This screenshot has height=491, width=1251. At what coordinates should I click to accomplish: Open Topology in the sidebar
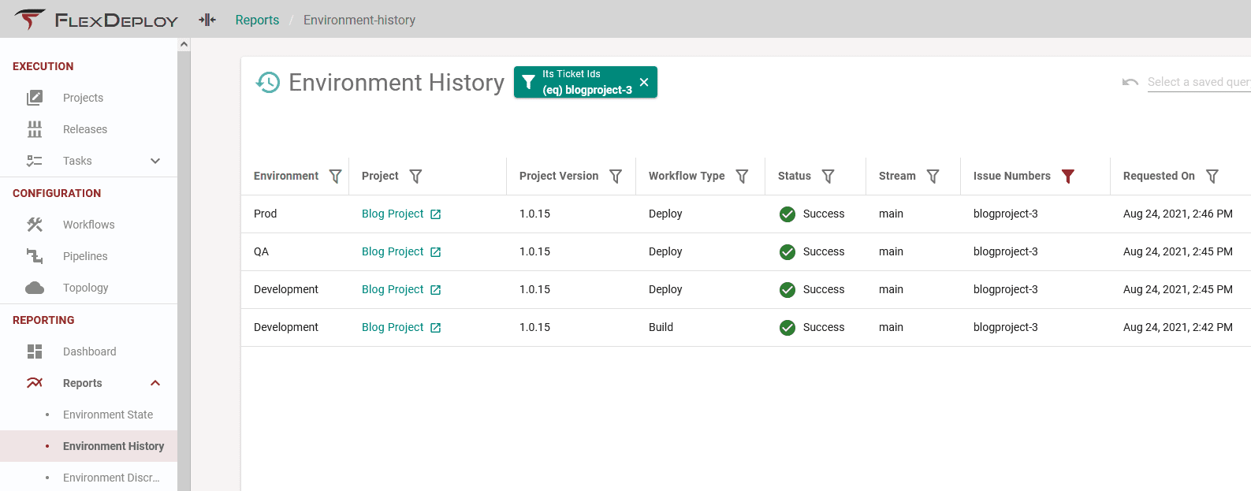86,288
